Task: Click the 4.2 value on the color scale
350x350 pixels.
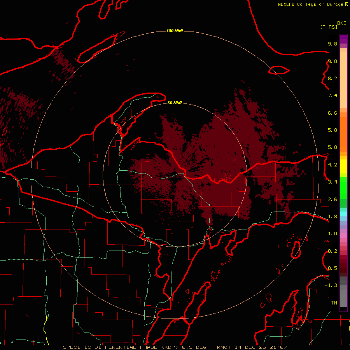Action: click(332, 165)
